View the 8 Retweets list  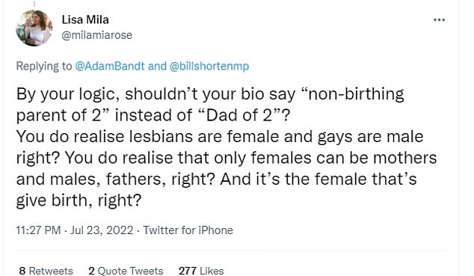click(46, 271)
